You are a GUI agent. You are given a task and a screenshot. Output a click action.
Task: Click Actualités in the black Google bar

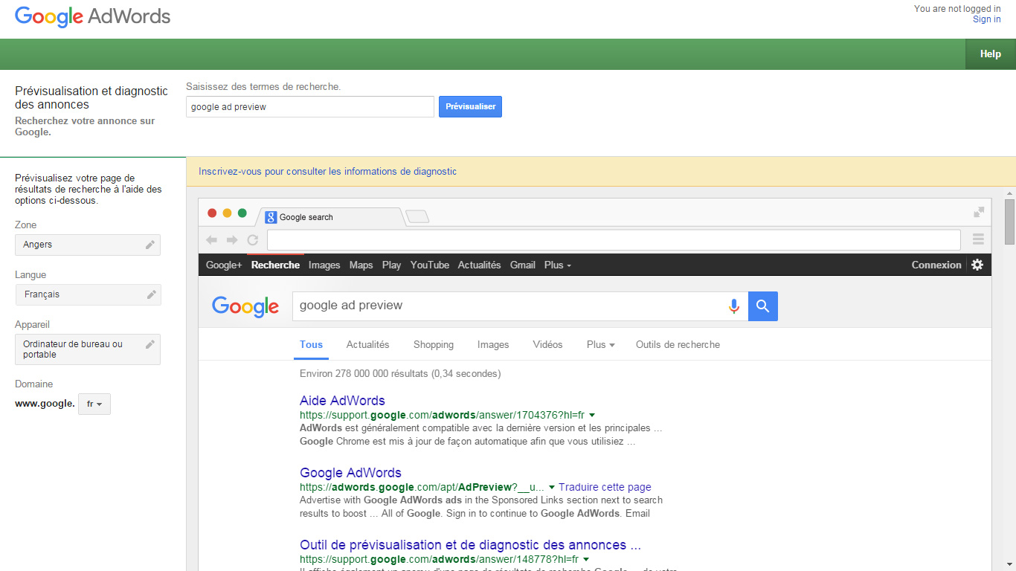click(480, 265)
